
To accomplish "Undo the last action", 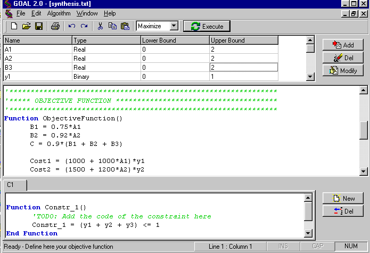I will tap(72, 26).
